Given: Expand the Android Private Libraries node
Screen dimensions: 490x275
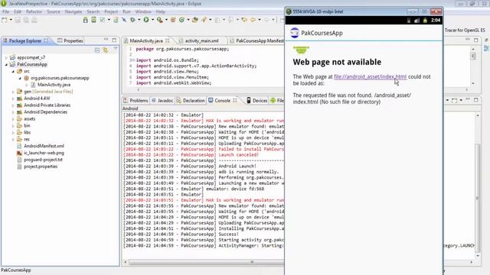Looking at the screenshot, I should pos(13,105).
